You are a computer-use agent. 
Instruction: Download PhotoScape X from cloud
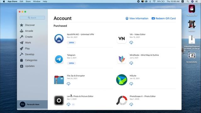tap(131, 105)
